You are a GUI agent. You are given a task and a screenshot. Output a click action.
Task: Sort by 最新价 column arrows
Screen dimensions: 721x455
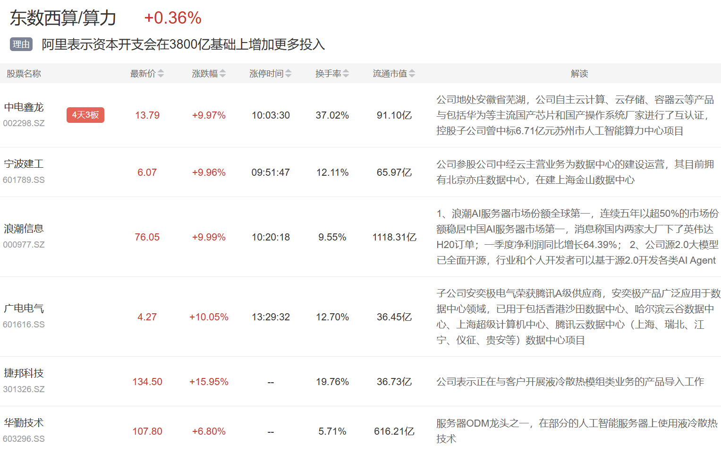(161, 73)
